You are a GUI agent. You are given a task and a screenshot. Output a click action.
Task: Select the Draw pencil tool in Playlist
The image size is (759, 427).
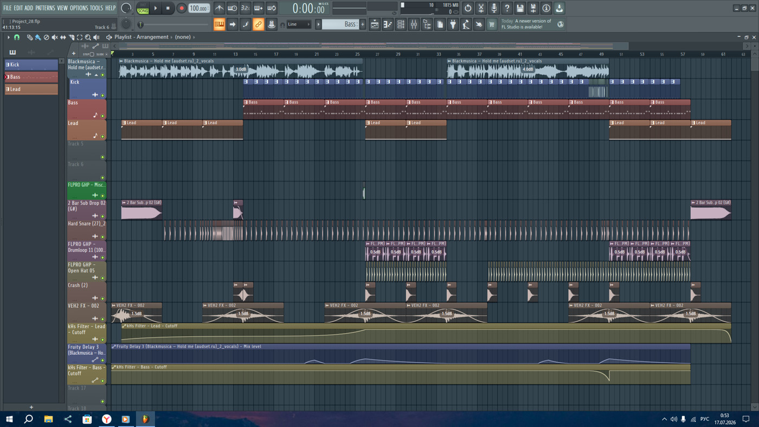pyautogui.click(x=30, y=37)
